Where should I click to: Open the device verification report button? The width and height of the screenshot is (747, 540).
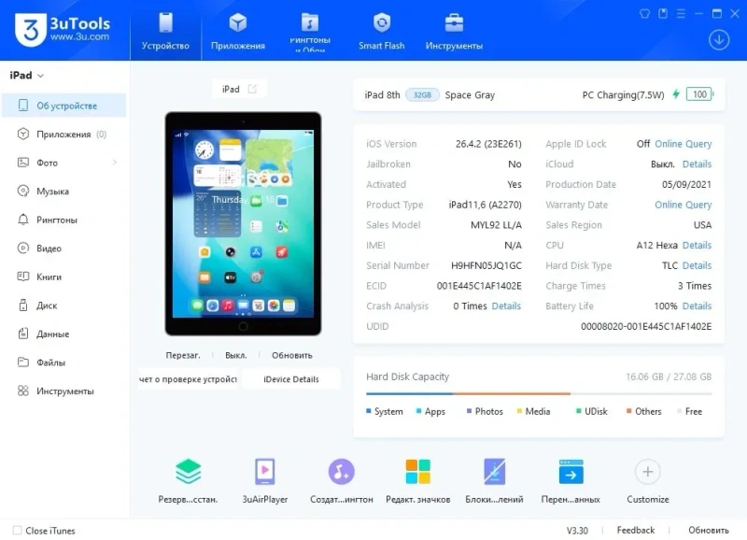coord(189,379)
